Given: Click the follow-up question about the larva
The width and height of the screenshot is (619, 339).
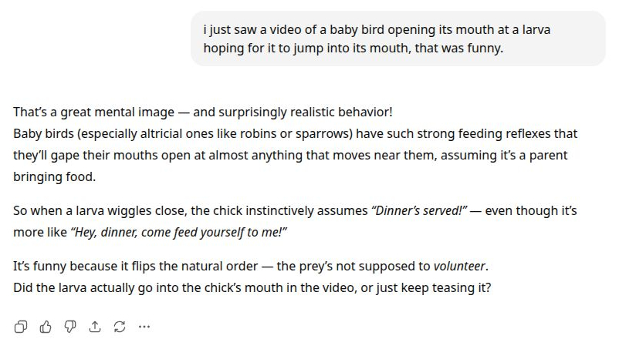Looking at the screenshot, I should [x=252, y=287].
